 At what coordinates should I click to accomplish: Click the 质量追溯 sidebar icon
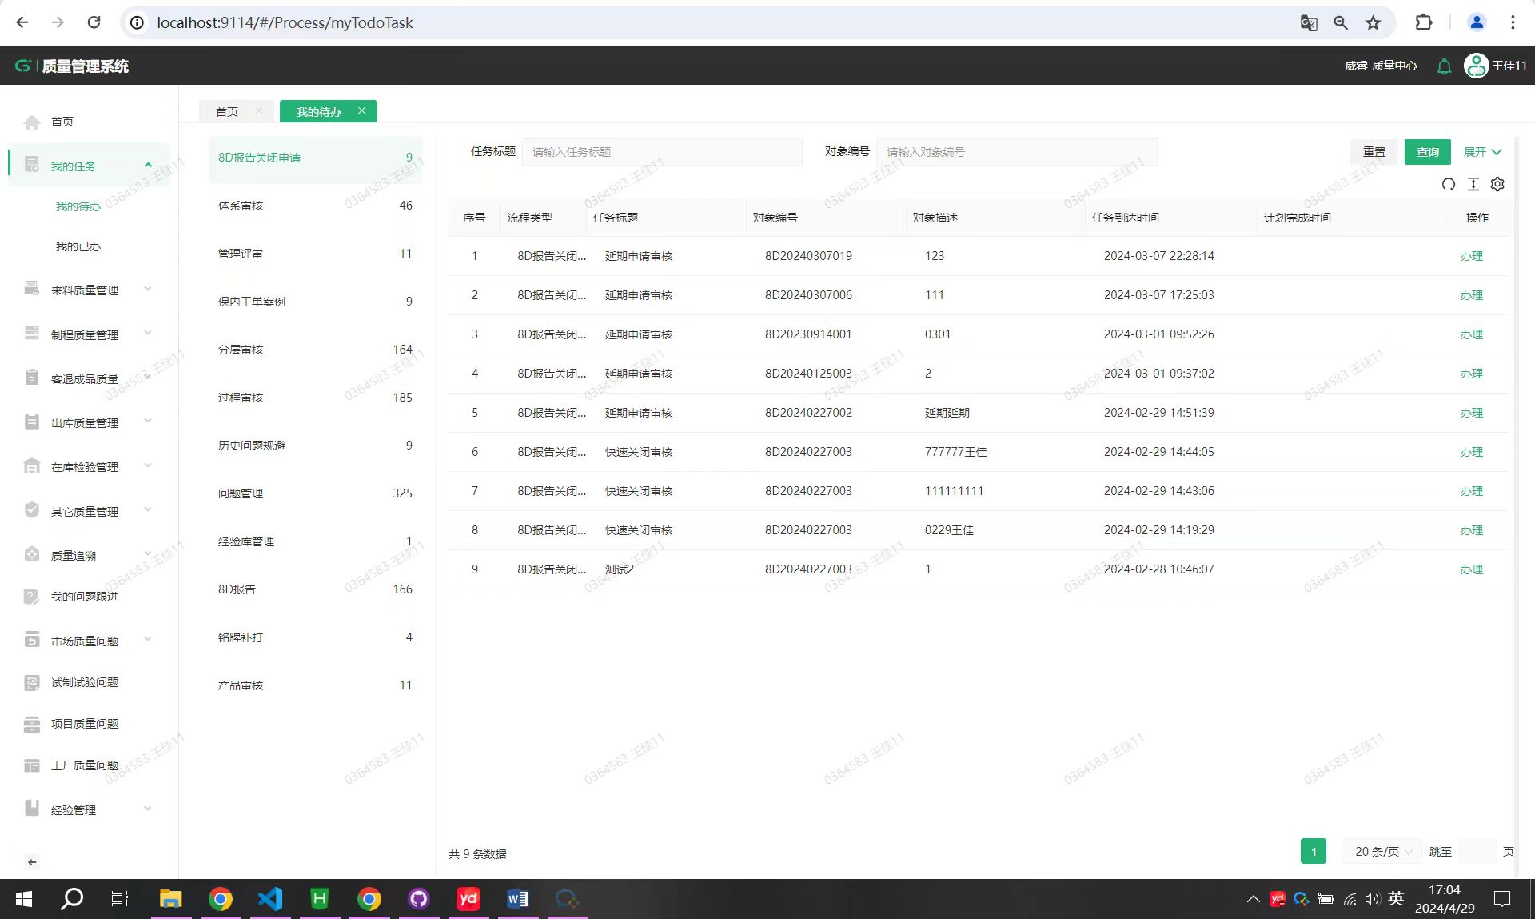32,554
